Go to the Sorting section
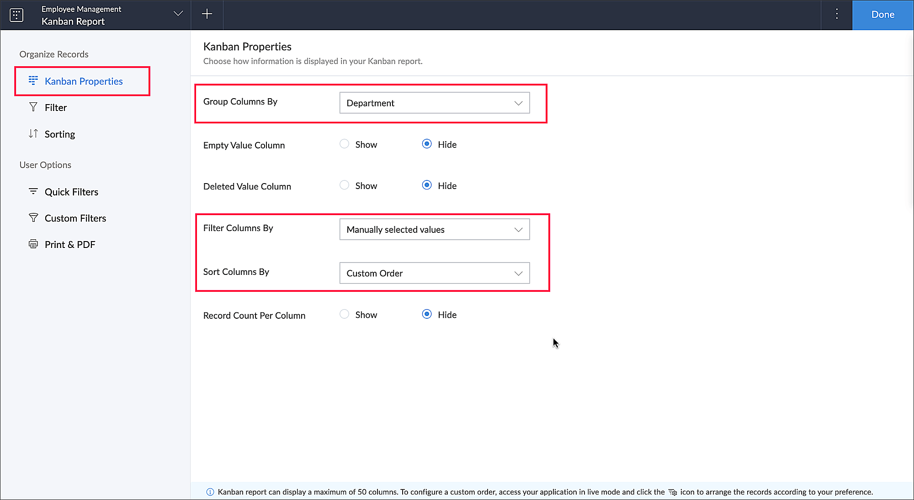This screenshot has height=500, width=914. point(59,134)
